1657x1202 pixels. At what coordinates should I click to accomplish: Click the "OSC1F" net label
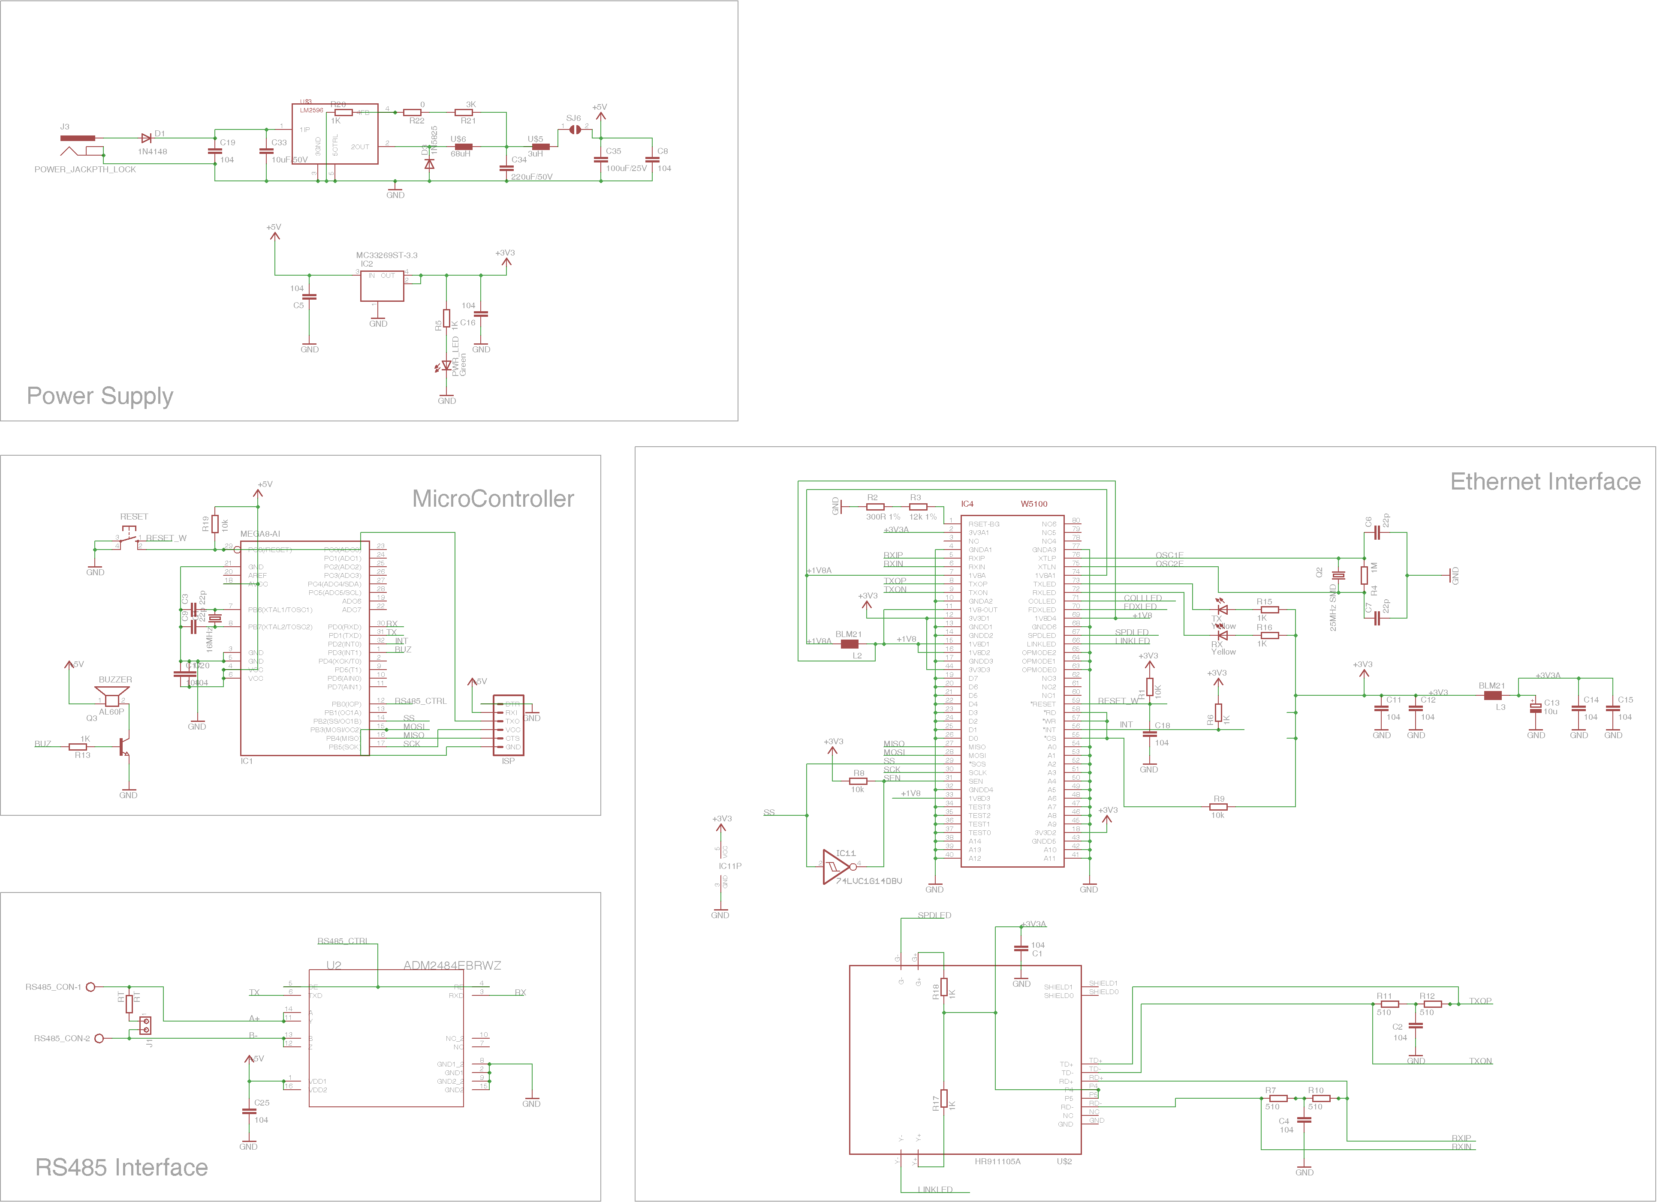[1169, 556]
